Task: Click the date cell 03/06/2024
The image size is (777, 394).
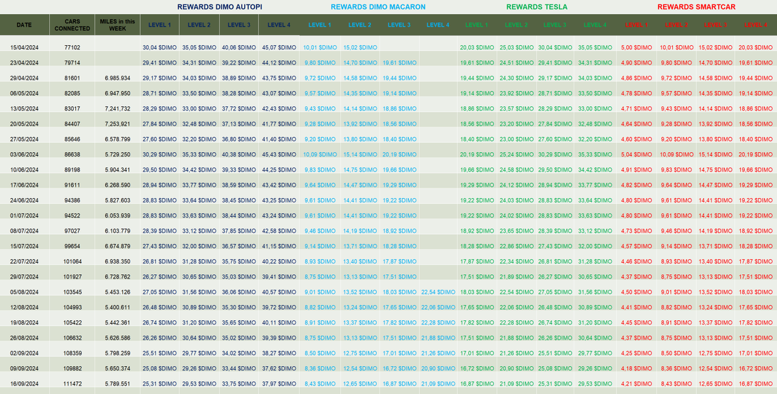Action: 25,155
